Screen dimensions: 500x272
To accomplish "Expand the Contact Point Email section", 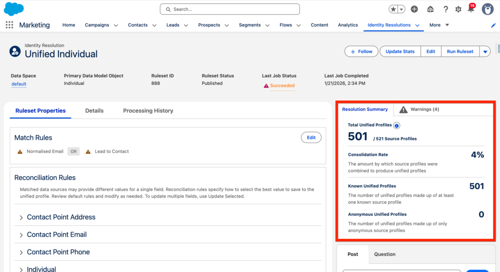I will 21,235.
